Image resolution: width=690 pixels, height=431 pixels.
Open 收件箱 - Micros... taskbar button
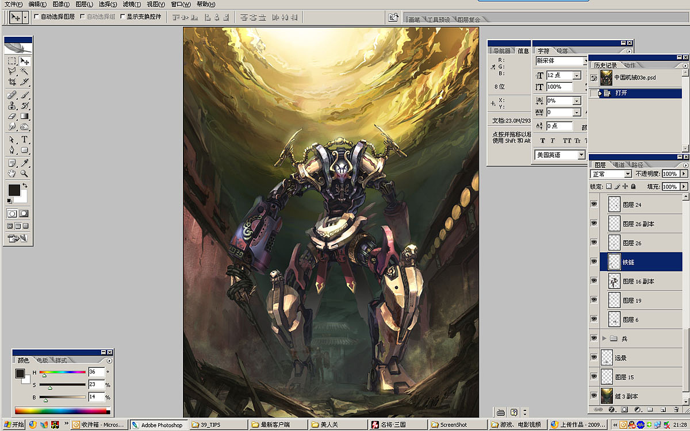pos(98,425)
